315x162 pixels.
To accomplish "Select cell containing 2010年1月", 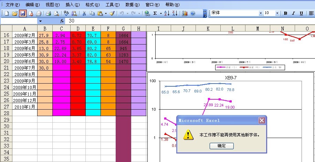I will [25, 107].
